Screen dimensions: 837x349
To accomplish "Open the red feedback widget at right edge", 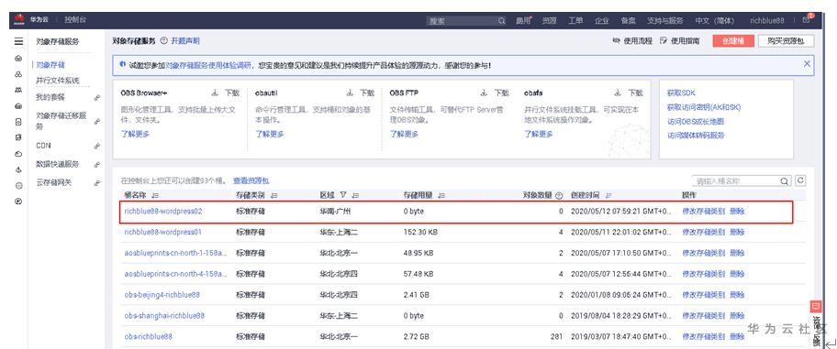I will (815, 306).
